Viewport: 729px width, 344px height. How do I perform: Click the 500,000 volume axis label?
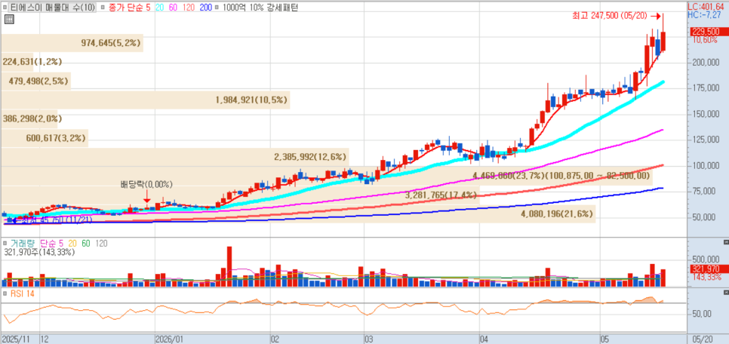(706, 260)
